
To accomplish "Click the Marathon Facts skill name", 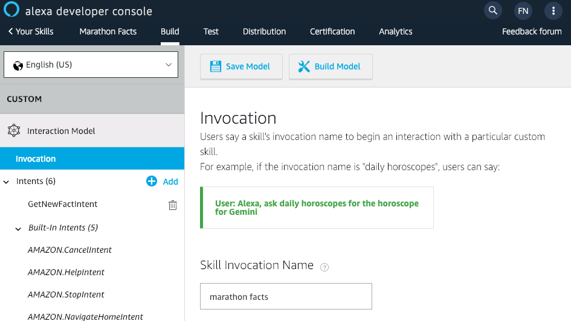I will (108, 31).
